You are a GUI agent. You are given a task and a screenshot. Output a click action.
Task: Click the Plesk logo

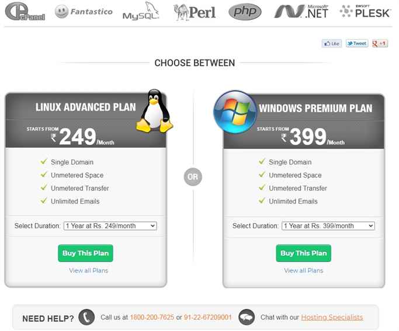(365, 12)
